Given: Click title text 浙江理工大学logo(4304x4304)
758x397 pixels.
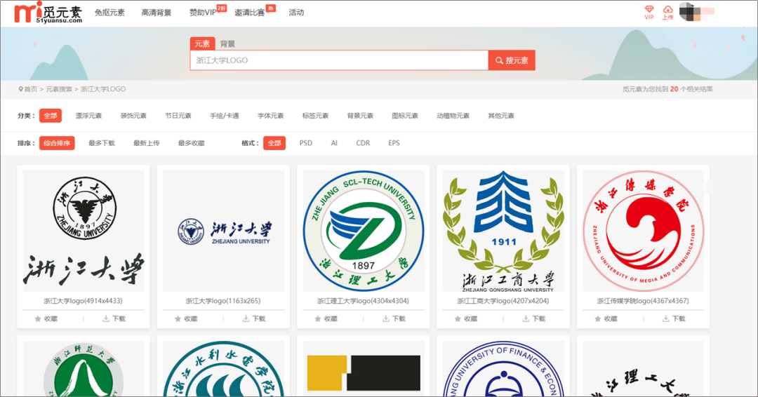Looking at the screenshot, I should tap(363, 301).
